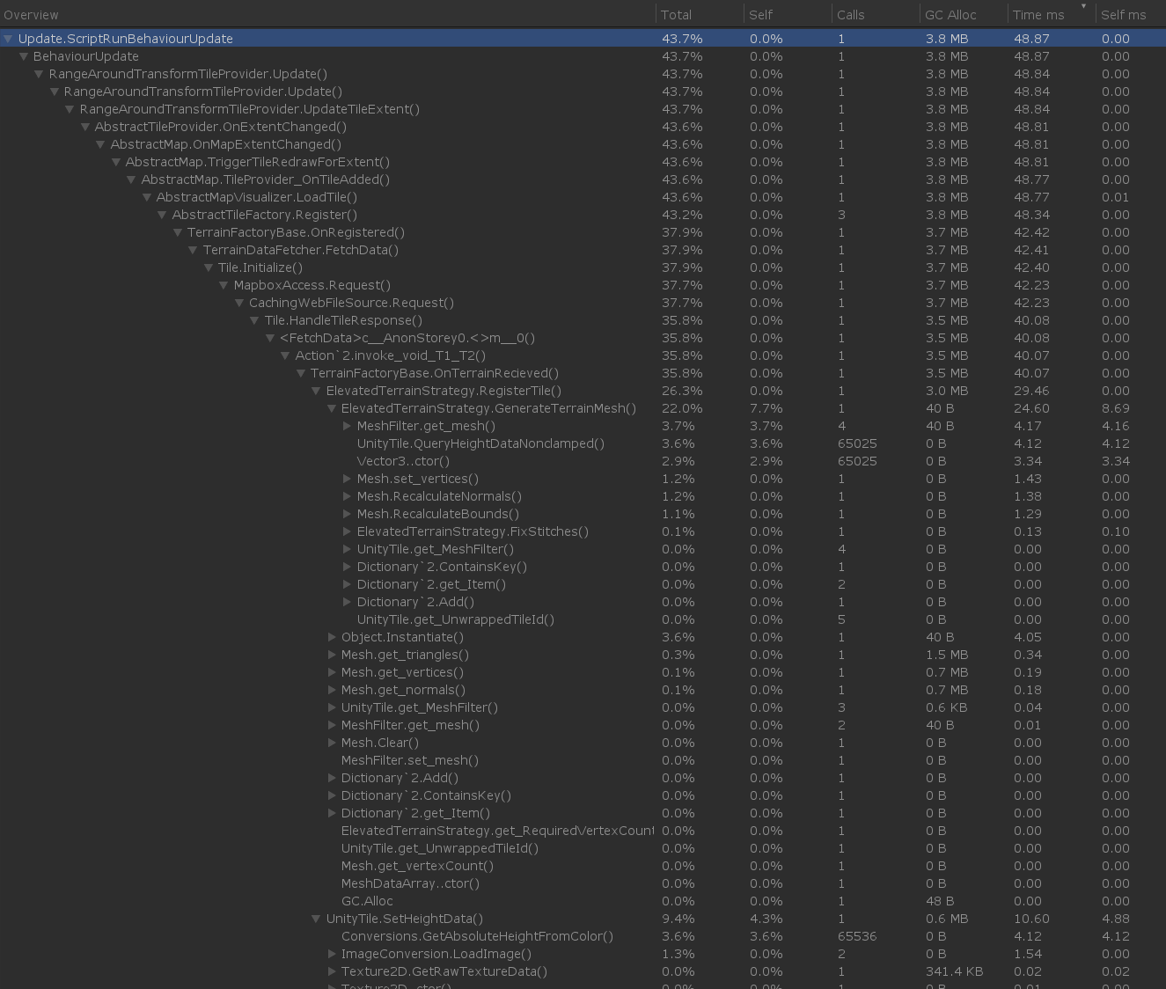Screen dimensions: 1166x989
Task: Collapse TerrainFactoryBase.OnRegistered() subtree
Action: point(177,232)
